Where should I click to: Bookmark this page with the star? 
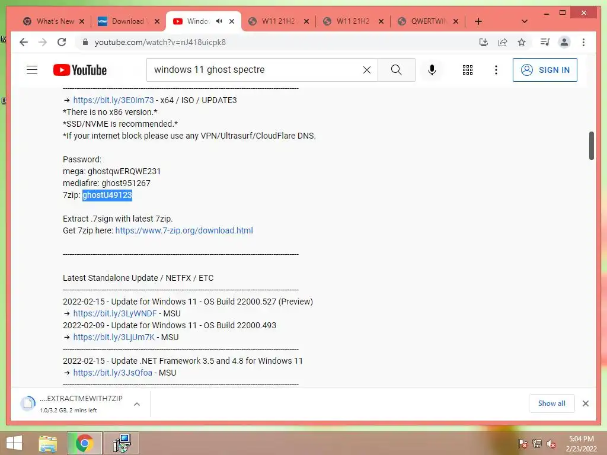coord(522,42)
